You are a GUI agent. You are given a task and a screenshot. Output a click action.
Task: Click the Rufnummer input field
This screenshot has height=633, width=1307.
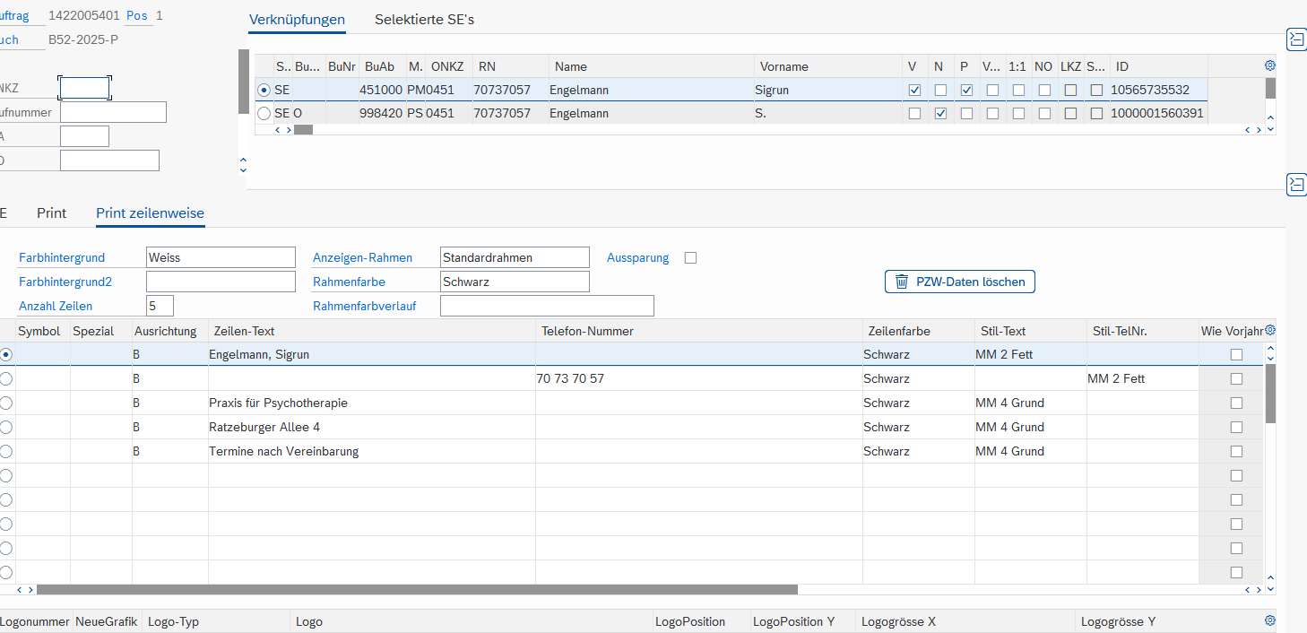113,112
